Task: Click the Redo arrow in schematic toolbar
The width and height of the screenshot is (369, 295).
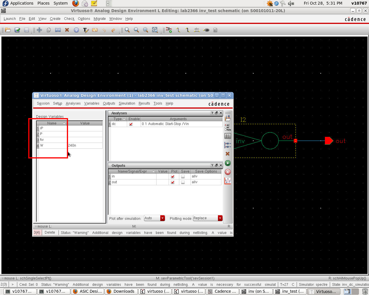Action: (x=113, y=30)
